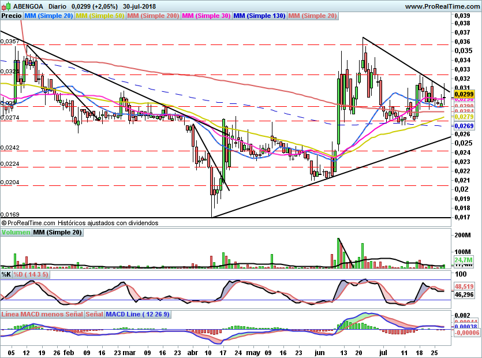Click the 30-jul-2018 date in header

139,6
